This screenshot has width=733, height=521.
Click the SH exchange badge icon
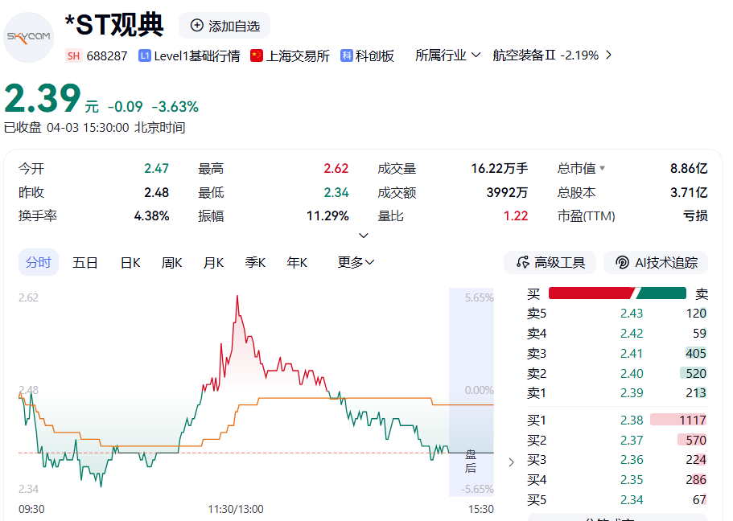(74, 55)
